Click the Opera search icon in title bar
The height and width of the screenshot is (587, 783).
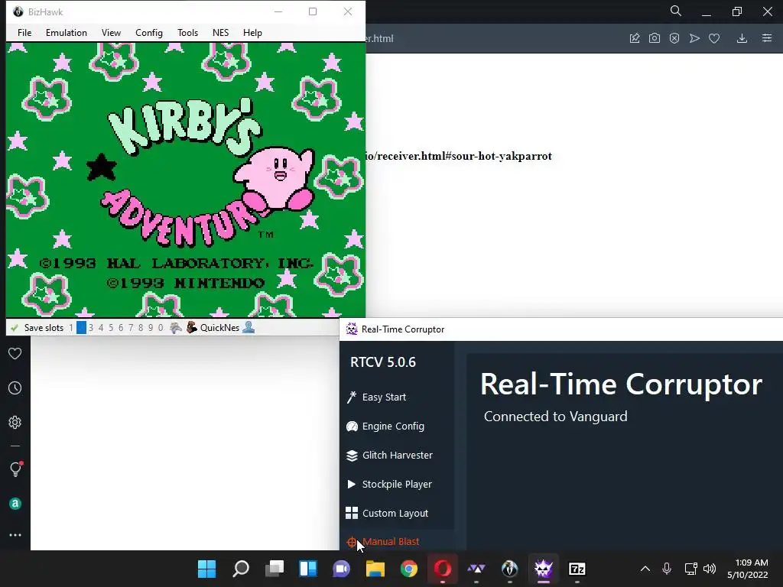pyautogui.click(x=676, y=11)
